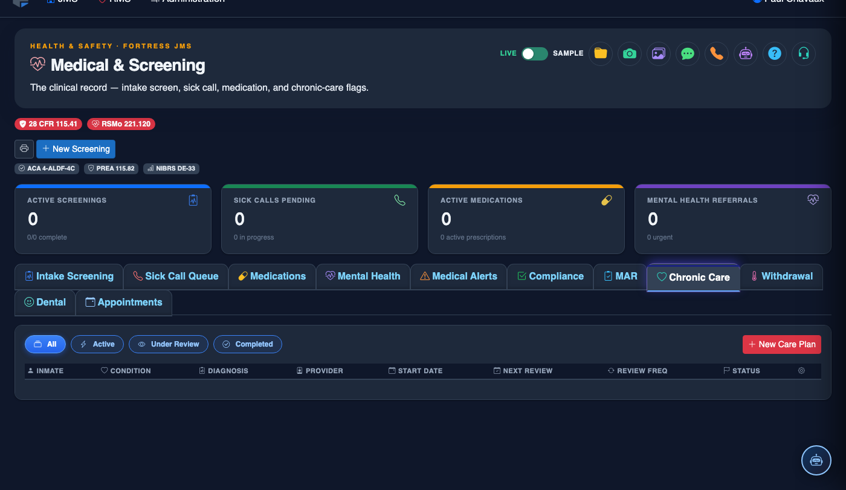Open the Mental Health tab
Image resolution: width=846 pixels, height=490 pixels.
363,276
